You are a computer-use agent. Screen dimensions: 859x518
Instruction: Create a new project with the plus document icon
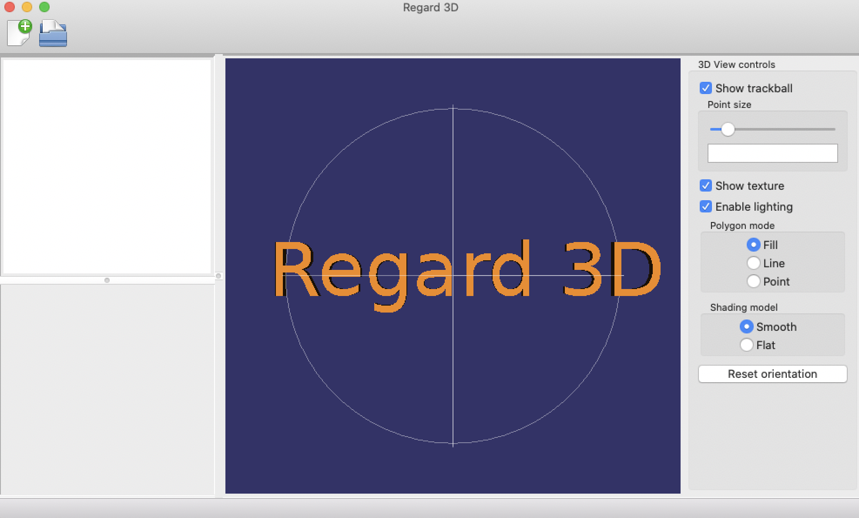(x=20, y=33)
